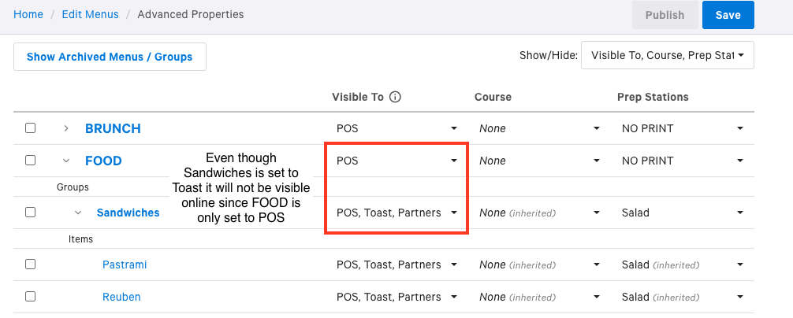Select the Pastrami item checkbox
793x318 pixels.
coord(30,264)
